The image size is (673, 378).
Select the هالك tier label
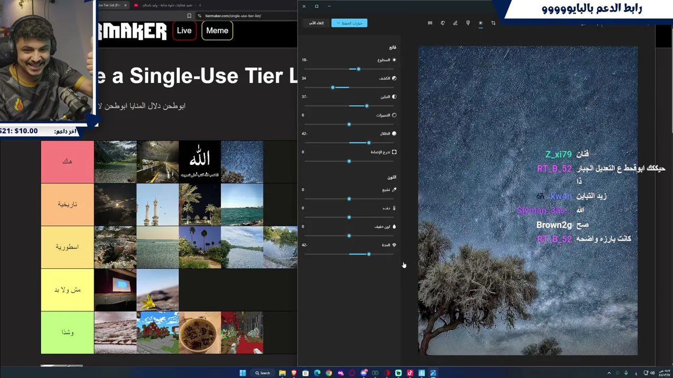tap(67, 162)
